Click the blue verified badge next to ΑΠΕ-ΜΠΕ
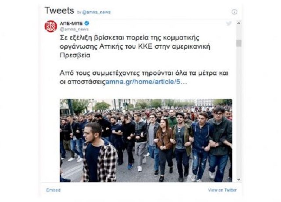 (87, 23)
